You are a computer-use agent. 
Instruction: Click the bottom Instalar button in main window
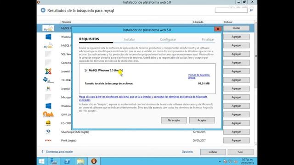coord(213,152)
